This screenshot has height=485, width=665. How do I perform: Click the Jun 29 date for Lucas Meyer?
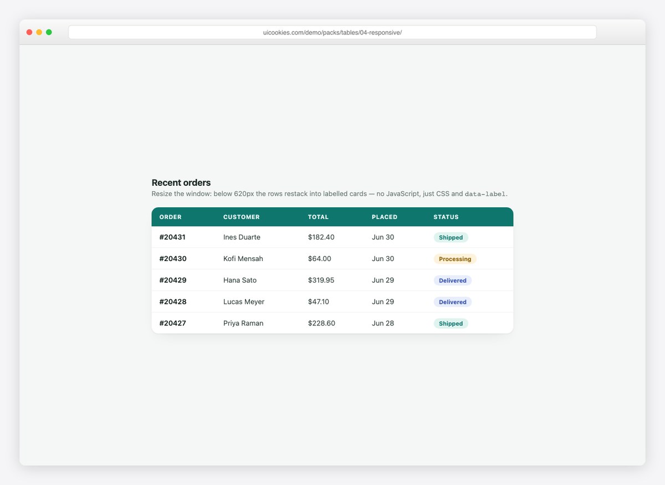(x=383, y=302)
